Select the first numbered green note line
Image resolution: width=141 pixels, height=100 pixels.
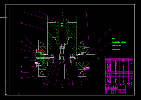click(119, 42)
